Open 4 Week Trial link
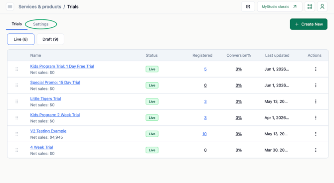This screenshot has width=334, height=183. tap(41, 147)
